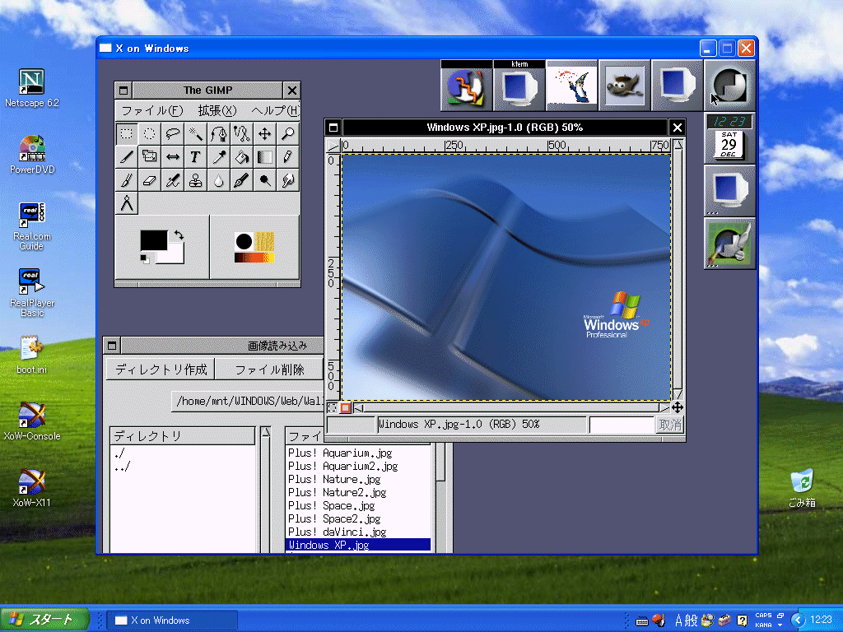
Task: Activate the Airbrush tool
Action: coord(173,180)
